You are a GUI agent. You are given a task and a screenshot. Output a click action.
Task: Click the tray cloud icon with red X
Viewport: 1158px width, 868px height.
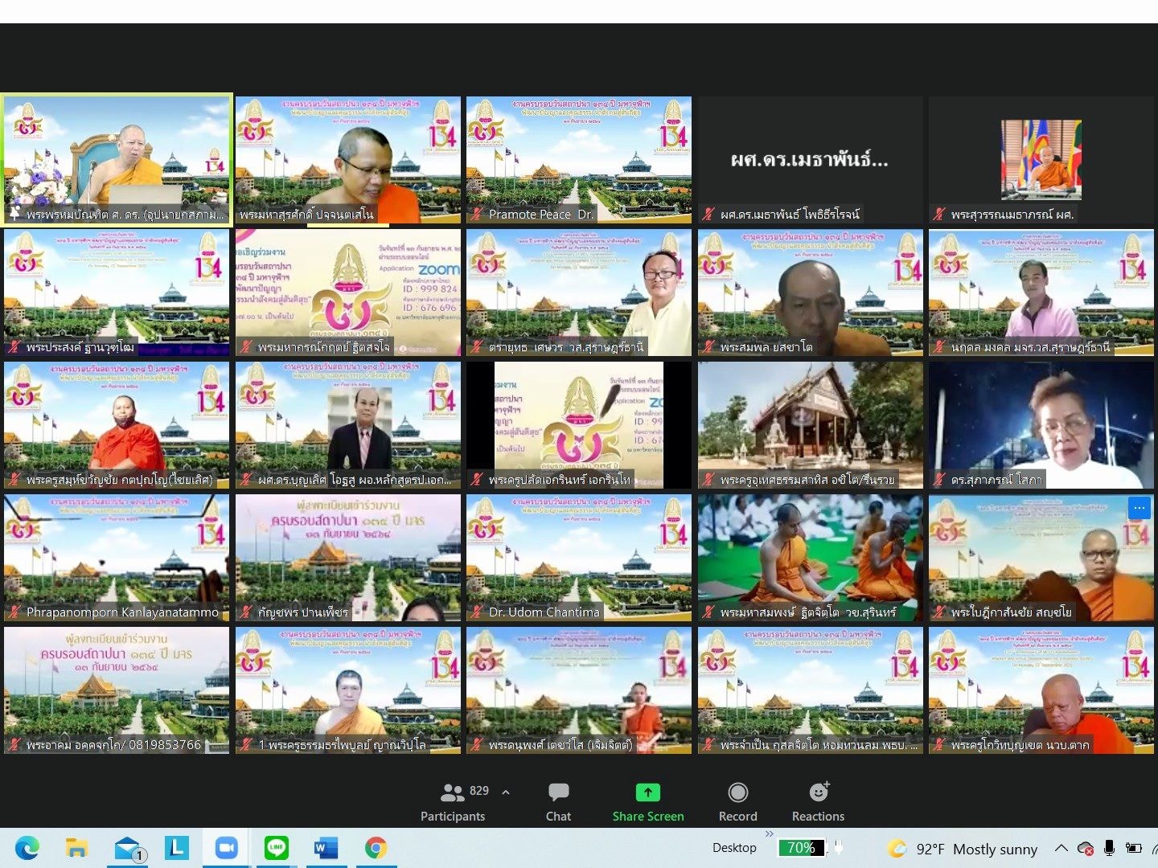coord(1086,849)
